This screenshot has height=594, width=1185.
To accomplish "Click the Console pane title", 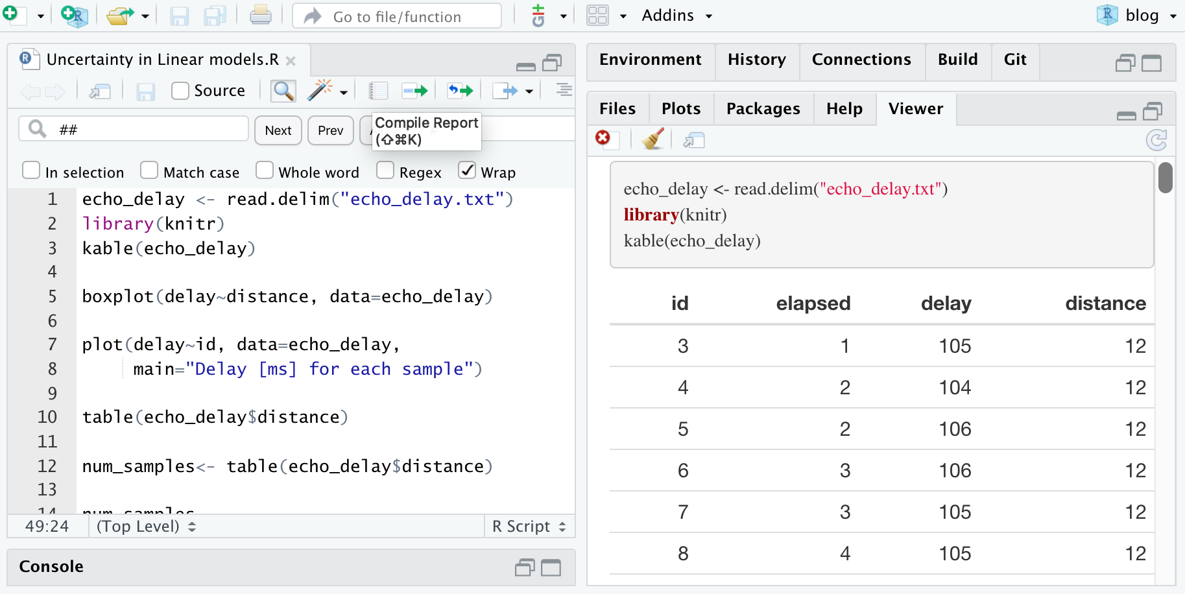I will [51, 567].
